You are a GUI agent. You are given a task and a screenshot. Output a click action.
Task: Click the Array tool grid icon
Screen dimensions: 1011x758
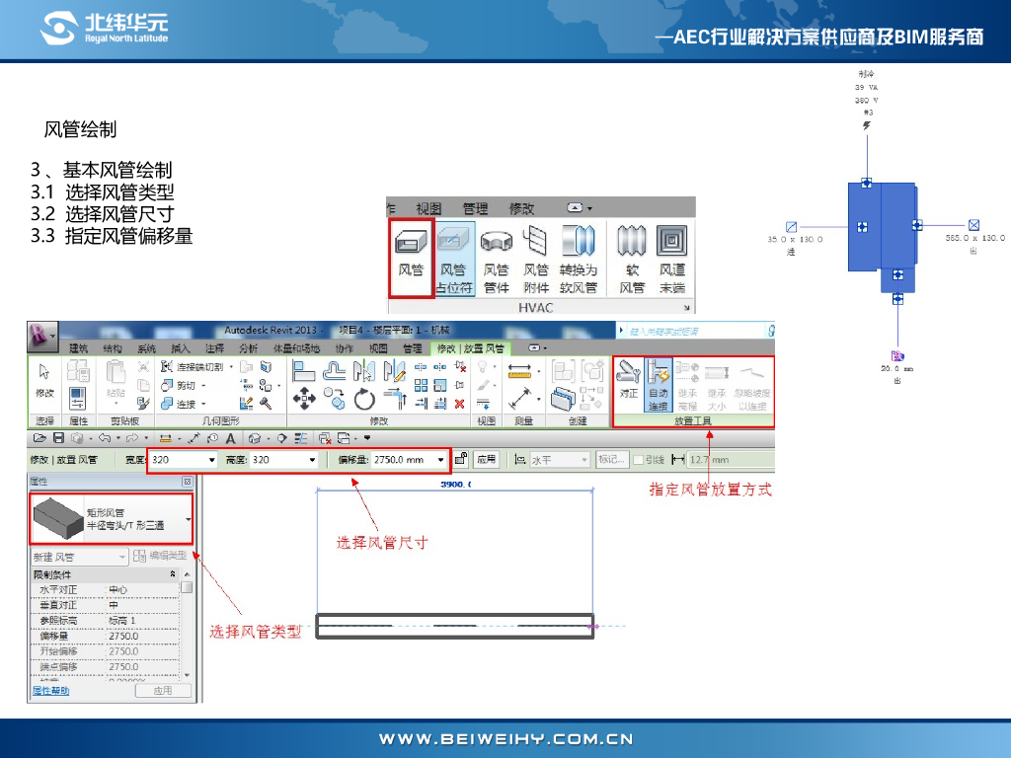[x=421, y=386]
